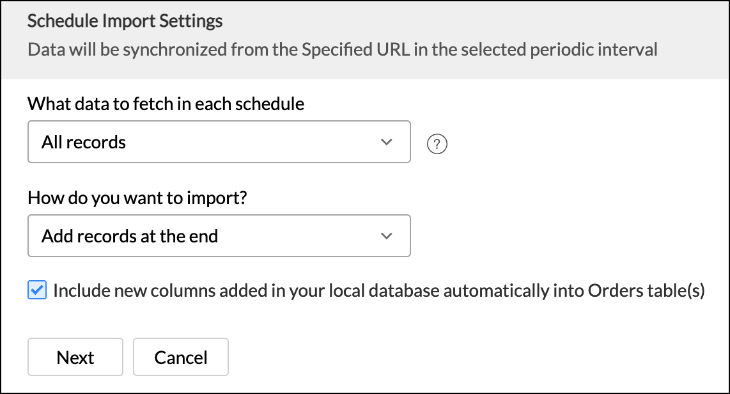Select the 'Add records at the end' value text
The height and width of the screenshot is (394, 730).
[130, 236]
